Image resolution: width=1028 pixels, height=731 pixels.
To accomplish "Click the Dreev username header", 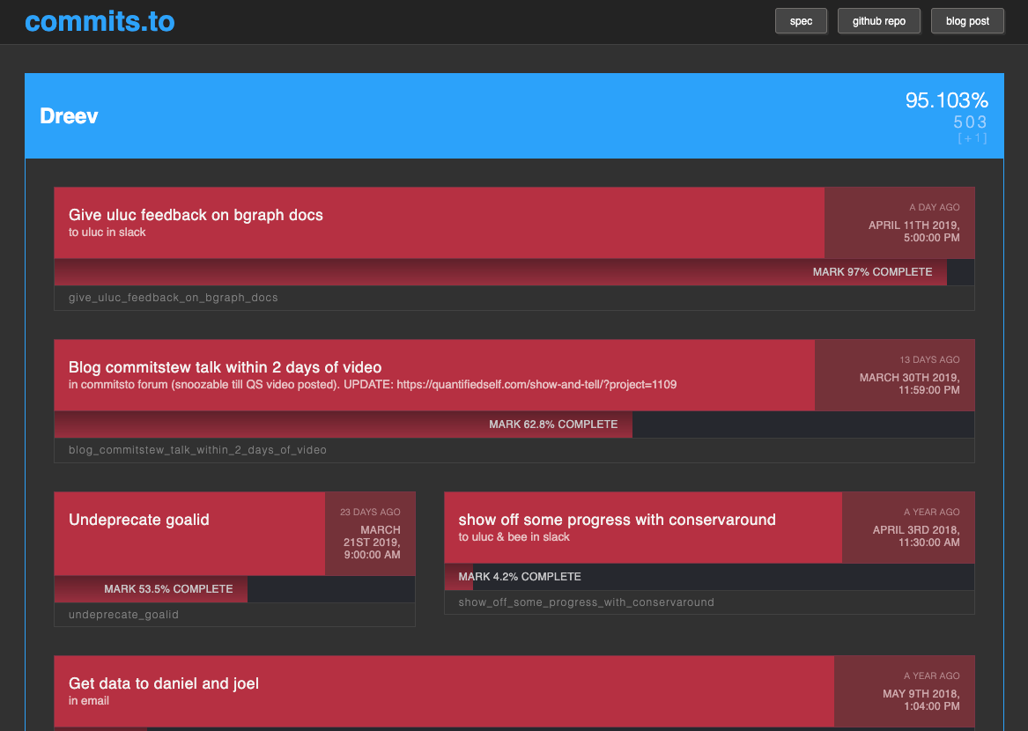I will point(69,115).
